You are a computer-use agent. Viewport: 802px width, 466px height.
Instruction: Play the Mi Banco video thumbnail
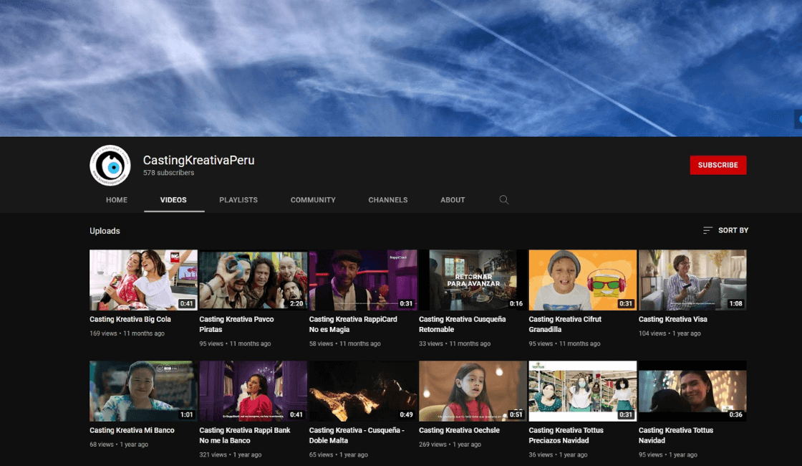[x=143, y=391]
